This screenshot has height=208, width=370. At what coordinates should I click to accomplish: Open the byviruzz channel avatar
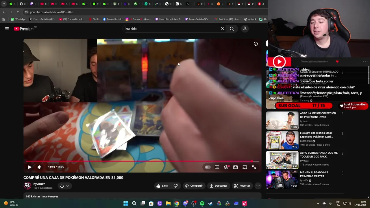point(27,186)
